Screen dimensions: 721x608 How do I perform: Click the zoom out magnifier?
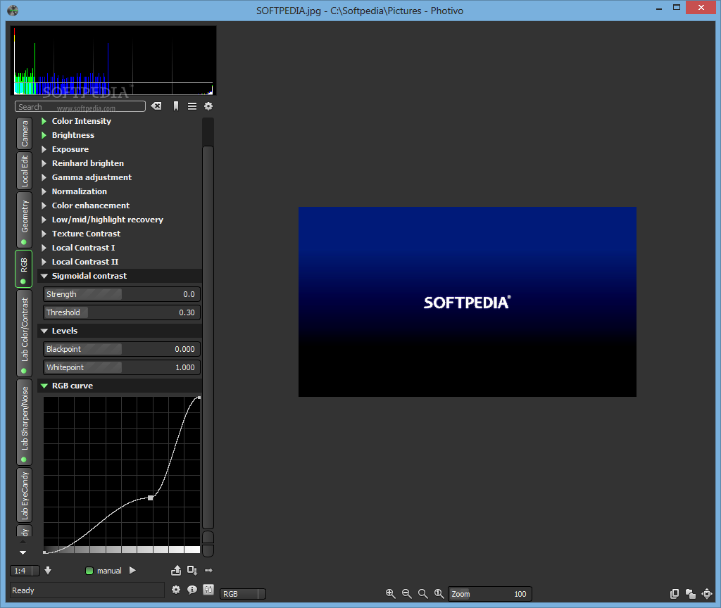[x=407, y=594]
